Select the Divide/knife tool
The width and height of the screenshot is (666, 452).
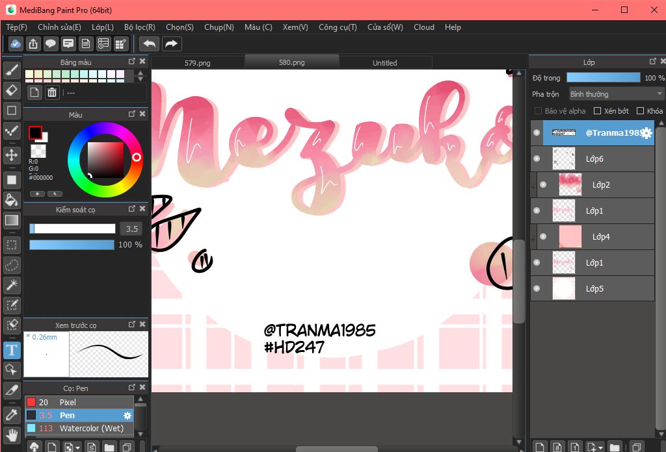tap(12, 390)
